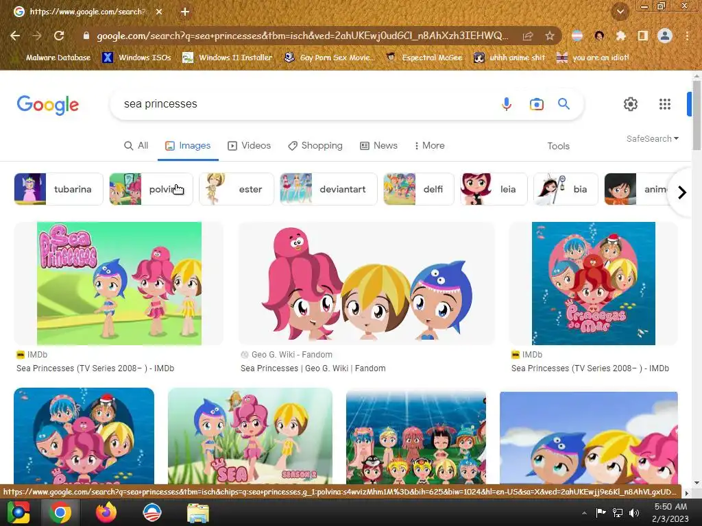Open the first IMDb Sea Princesses image
The image size is (702, 526).
(119, 284)
